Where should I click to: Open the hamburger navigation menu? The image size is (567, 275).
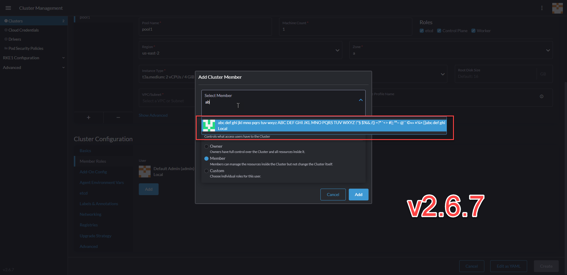click(8, 8)
